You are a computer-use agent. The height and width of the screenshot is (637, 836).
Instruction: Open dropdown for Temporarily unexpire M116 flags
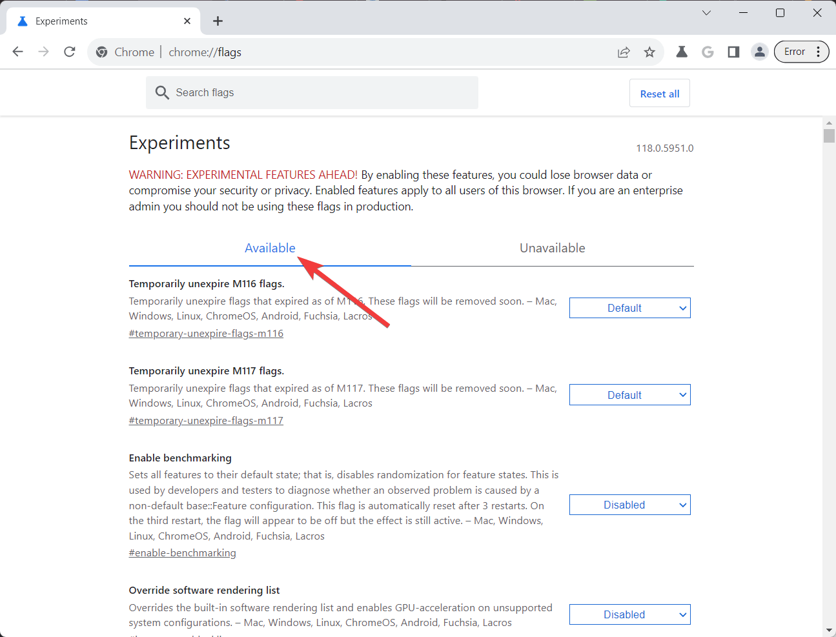tap(630, 308)
